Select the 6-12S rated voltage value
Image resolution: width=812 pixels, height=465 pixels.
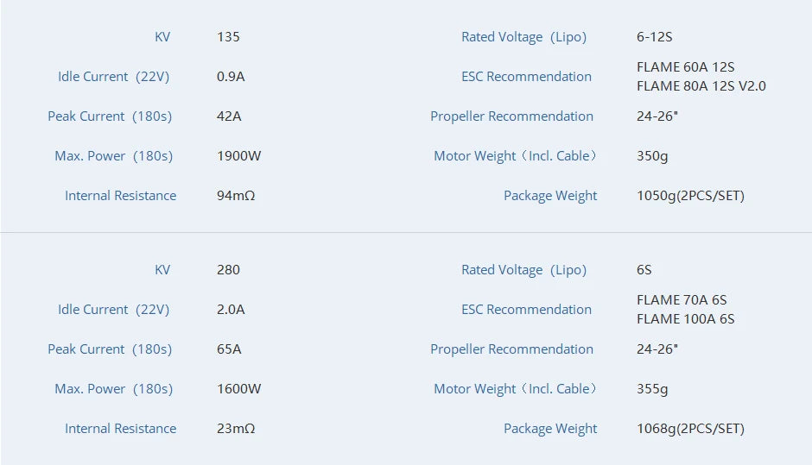pos(654,37)
